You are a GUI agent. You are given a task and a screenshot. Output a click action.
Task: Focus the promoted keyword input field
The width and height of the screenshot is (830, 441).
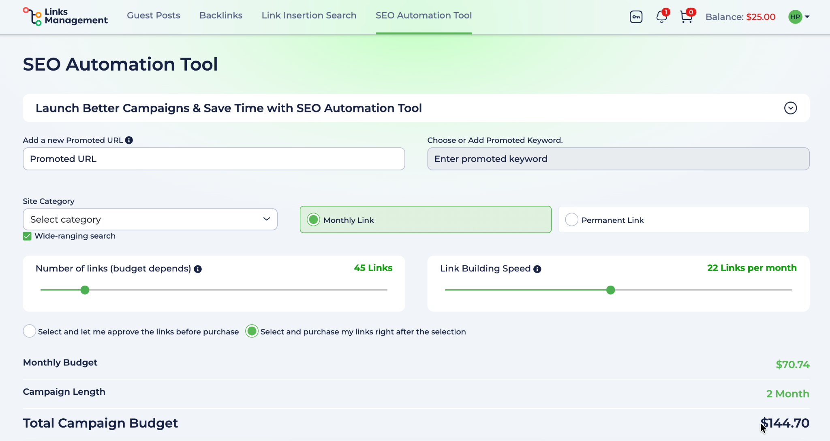click(618, 159)
